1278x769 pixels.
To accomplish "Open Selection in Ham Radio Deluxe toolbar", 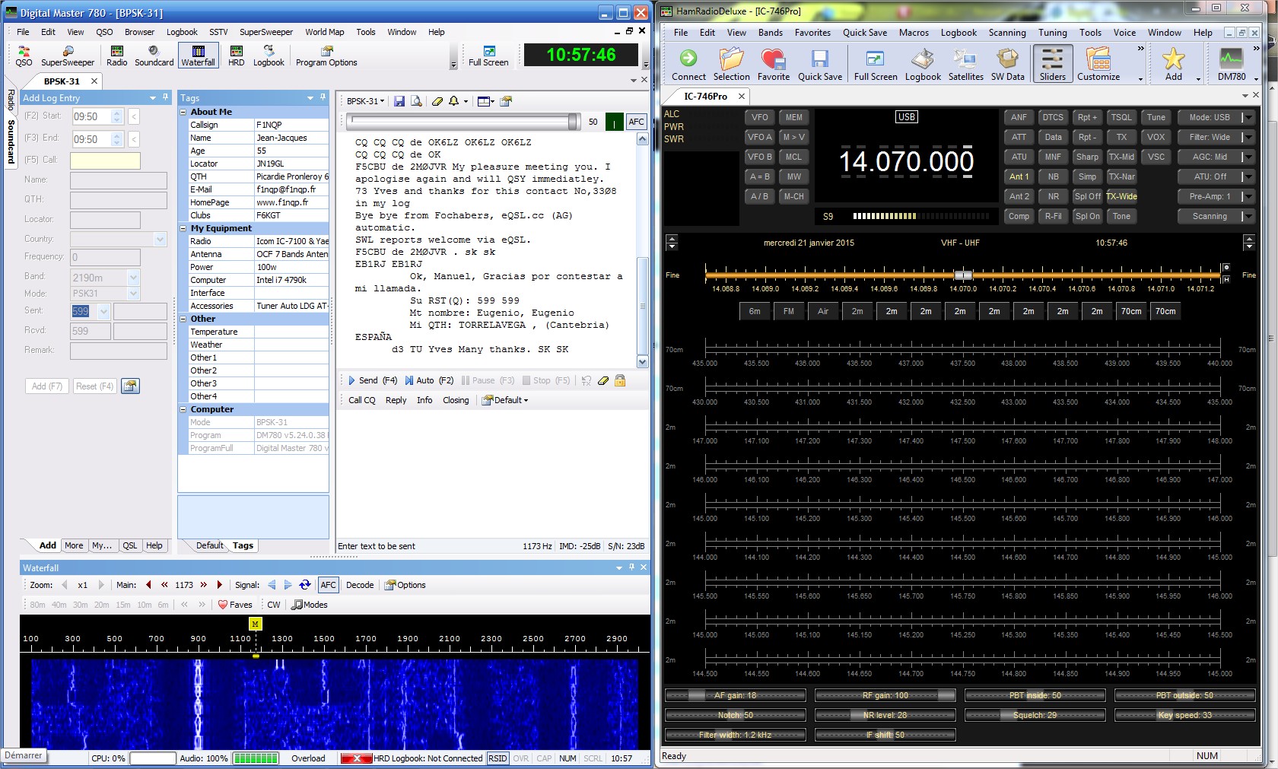I will 732,65.
